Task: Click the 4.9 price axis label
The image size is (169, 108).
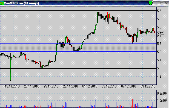Action: 159,77
